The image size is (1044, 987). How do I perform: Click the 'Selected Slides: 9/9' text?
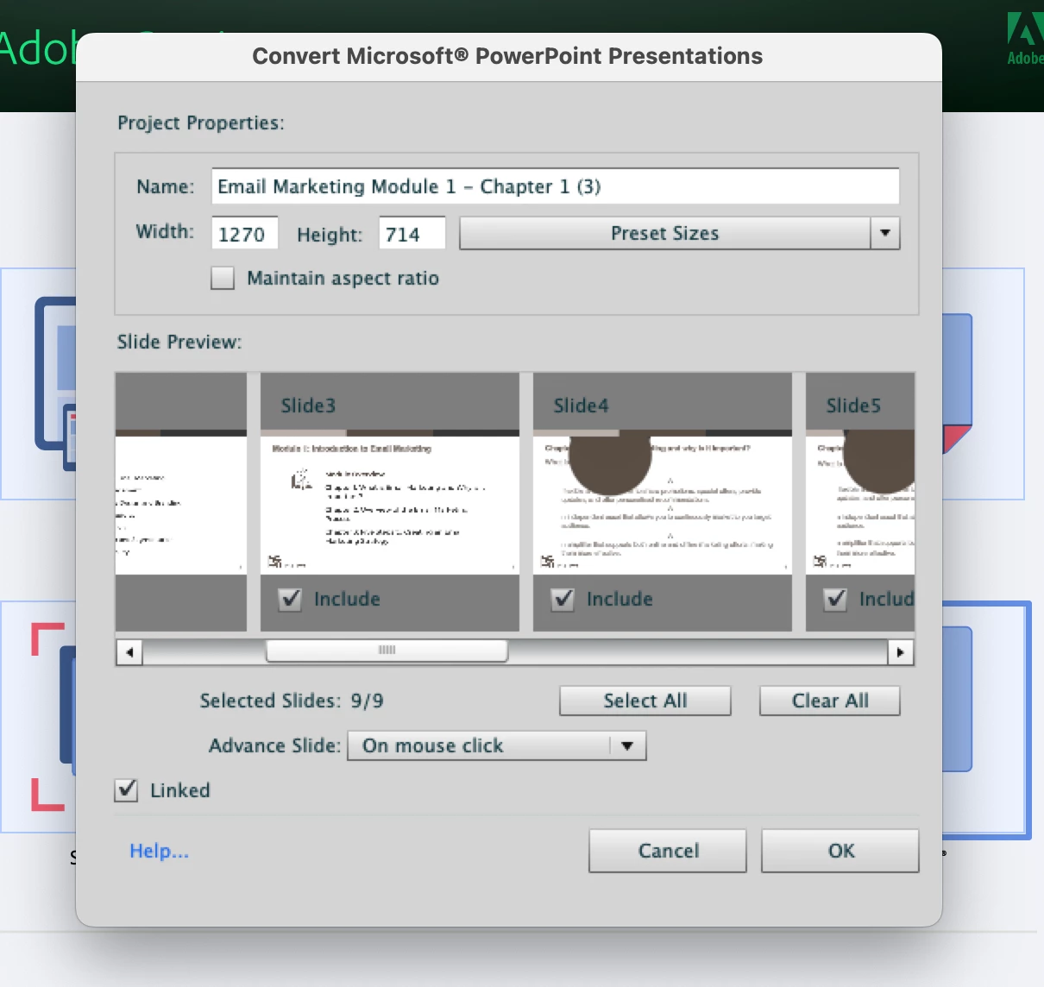coord(292,701)
